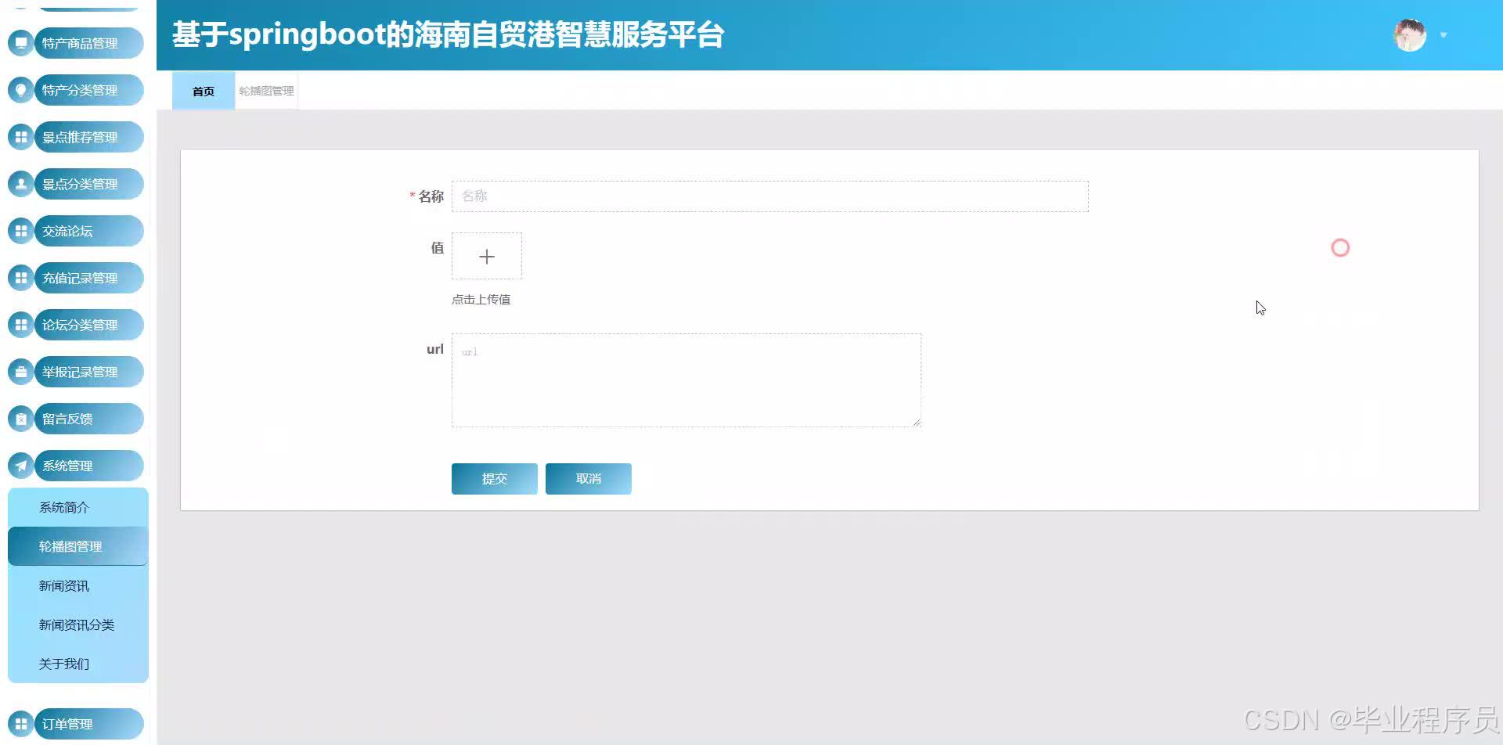Click the 提交 submit button
Viewport: 1503px width, 745px height.
click(x=494, y=478)
